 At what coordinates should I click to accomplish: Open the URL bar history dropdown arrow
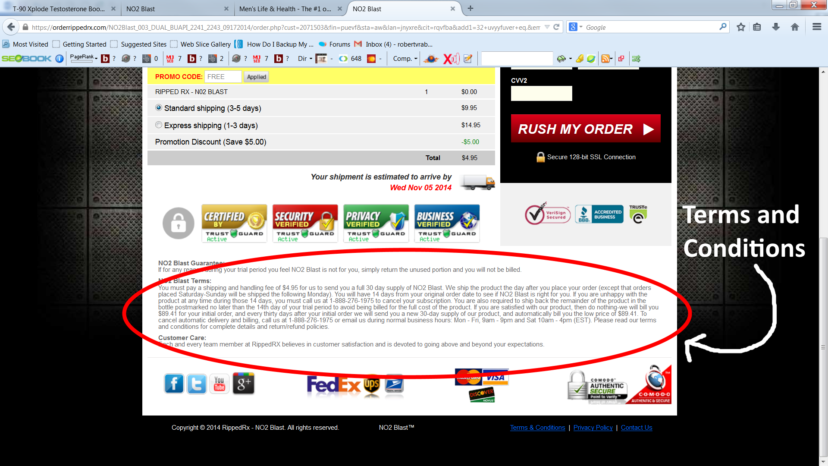pos(547,27)
